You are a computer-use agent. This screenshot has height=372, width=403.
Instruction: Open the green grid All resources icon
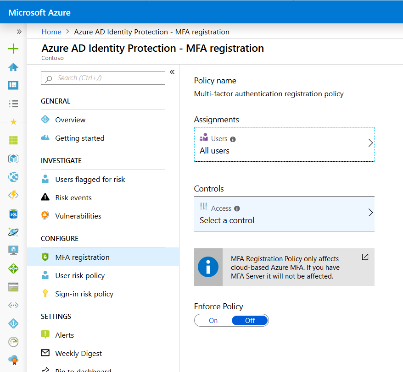point(13,140)
